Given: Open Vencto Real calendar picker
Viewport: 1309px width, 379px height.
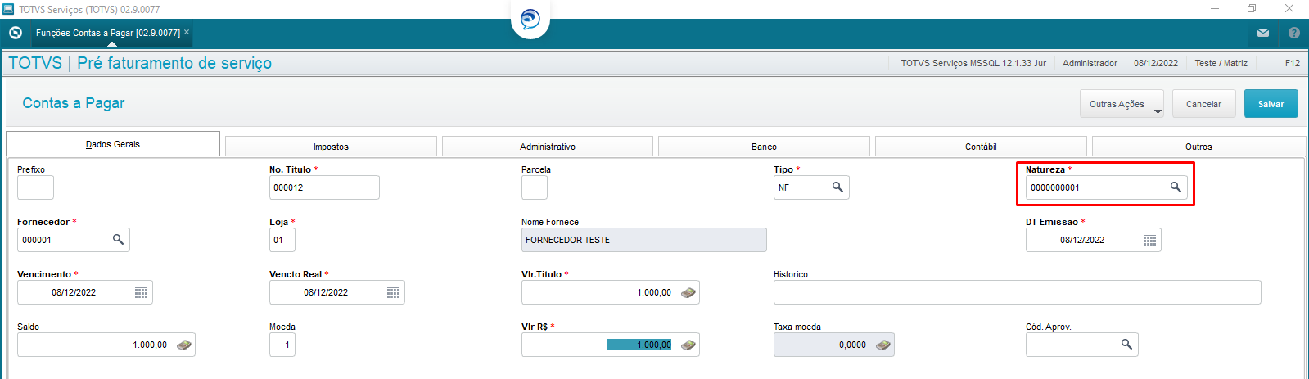Looking at the screenshot, I should tap(393, 292).
